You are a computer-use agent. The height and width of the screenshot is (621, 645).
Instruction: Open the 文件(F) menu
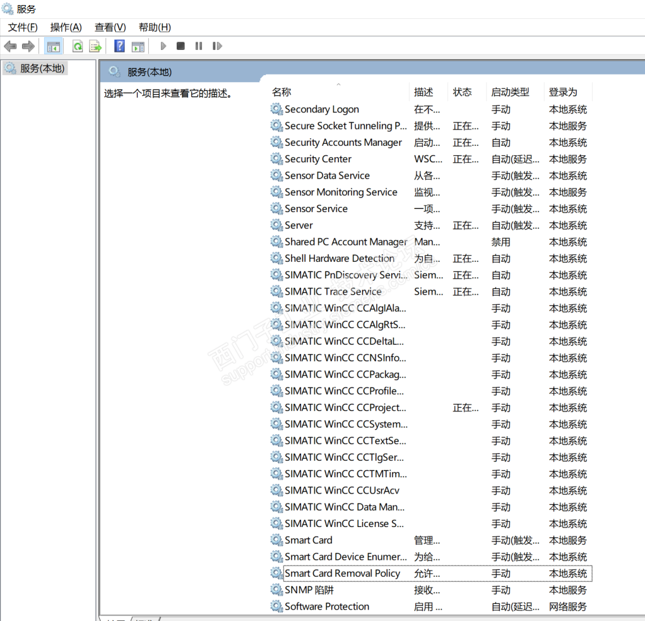point(23,27)
